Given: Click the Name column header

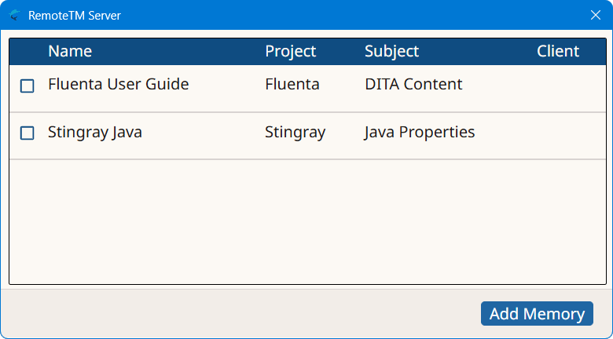Looking at the screenshot, I should [70, 51].
